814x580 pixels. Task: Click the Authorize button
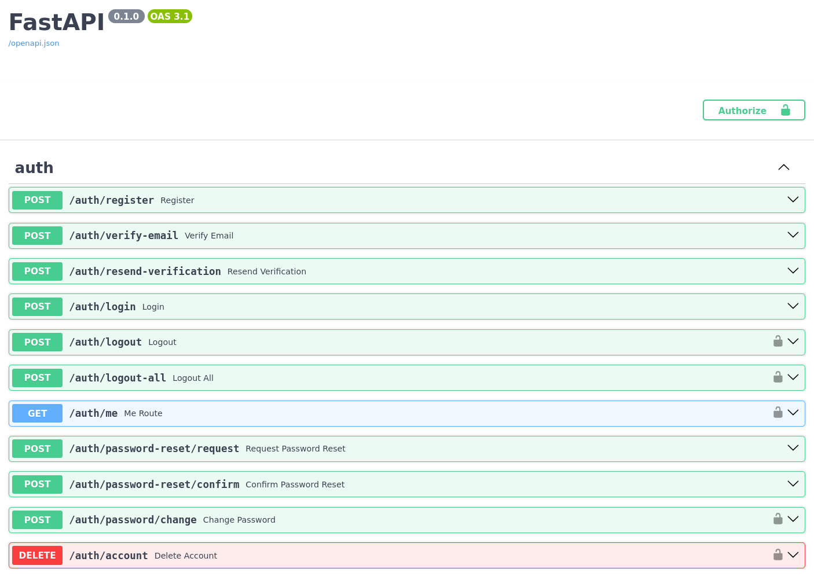pos(754,110)
